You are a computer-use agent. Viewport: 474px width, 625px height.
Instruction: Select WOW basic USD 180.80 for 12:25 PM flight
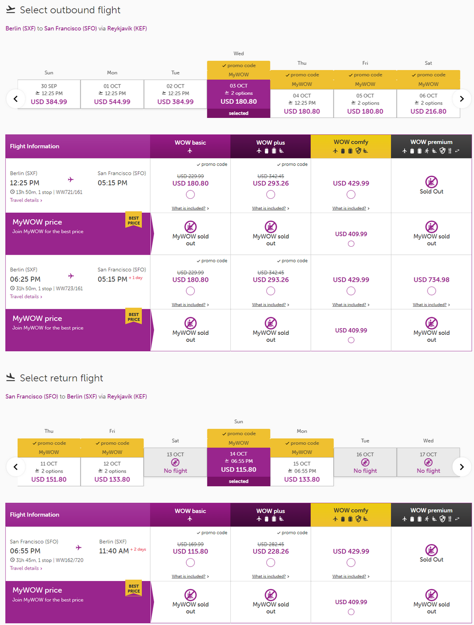tap(191, 195)
